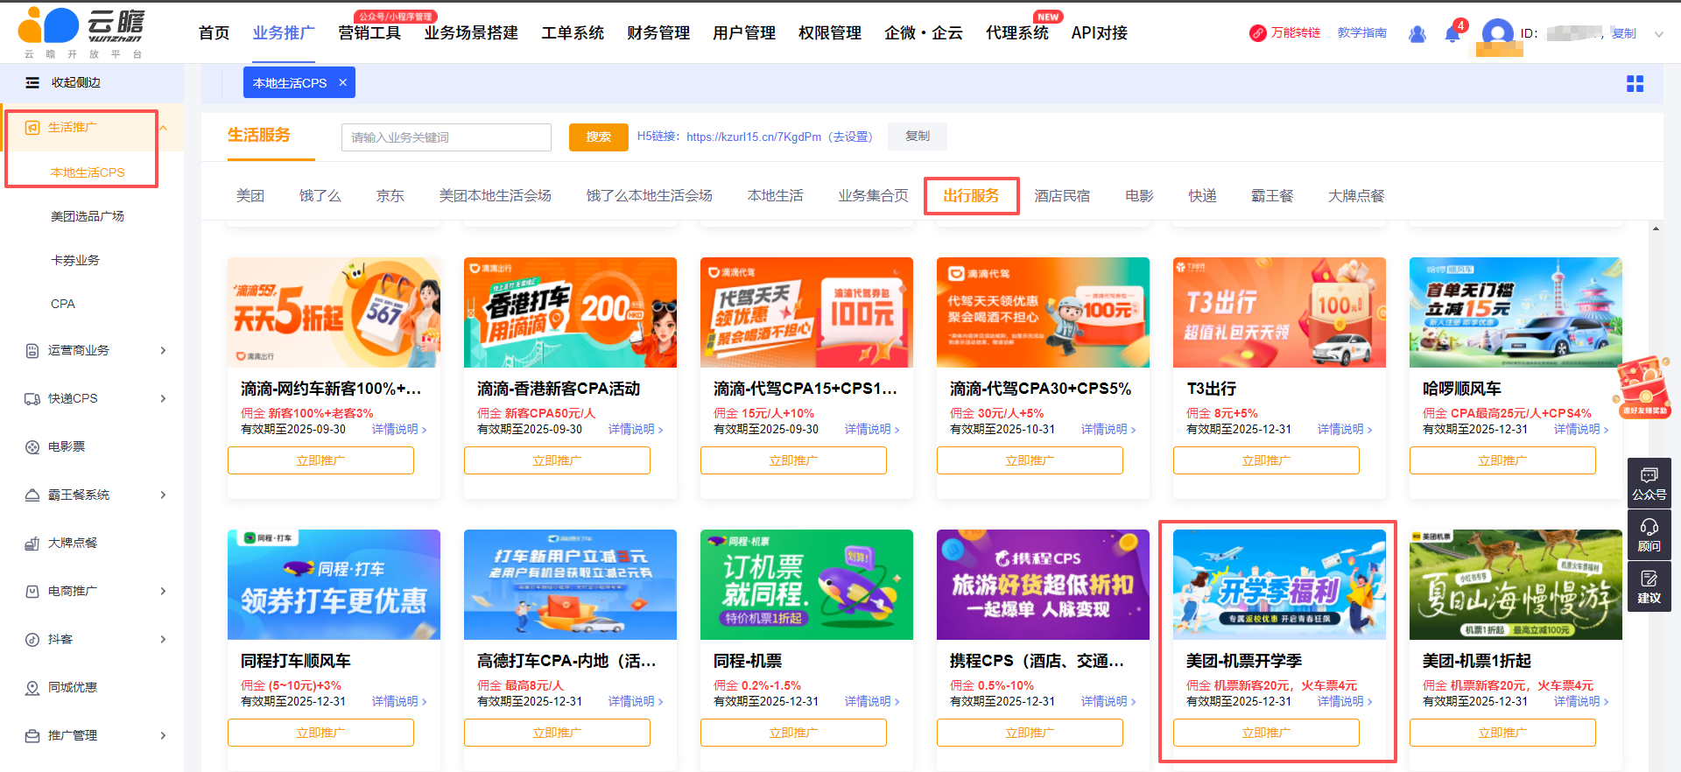The width and height of the screenshot is (1681, 772).
Task: Switch to the 美团 category tab
Action: pyautogui.click(x=250, y=196)
